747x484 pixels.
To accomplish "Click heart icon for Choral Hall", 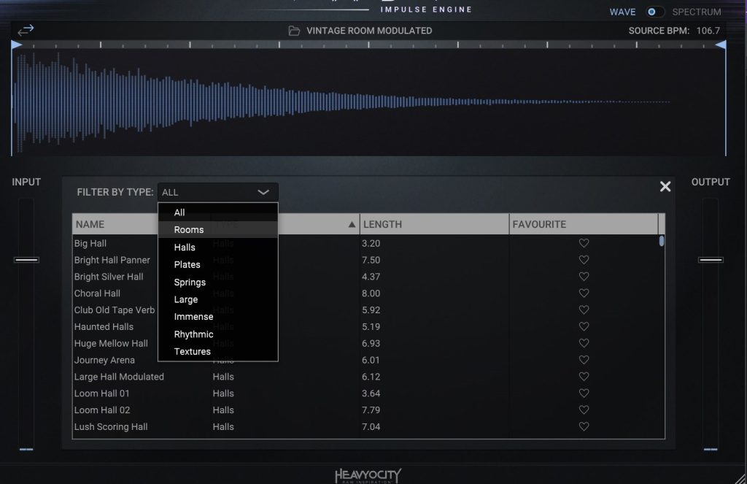I will [584, 293].
